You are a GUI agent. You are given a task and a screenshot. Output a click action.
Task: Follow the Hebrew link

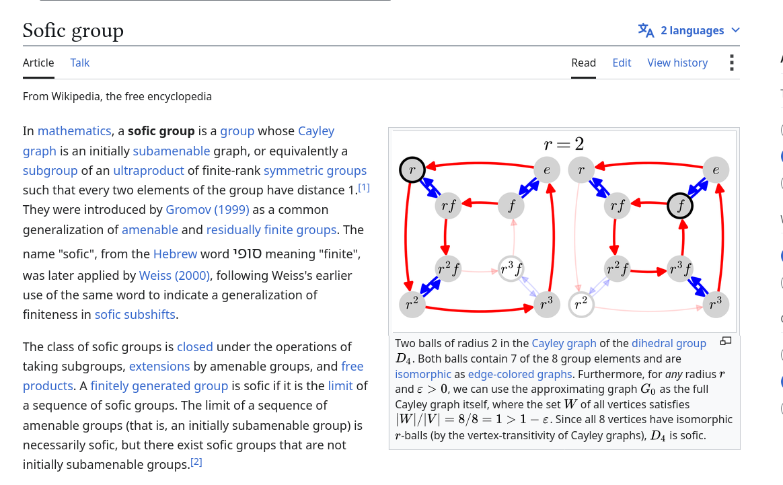[176, 254]
